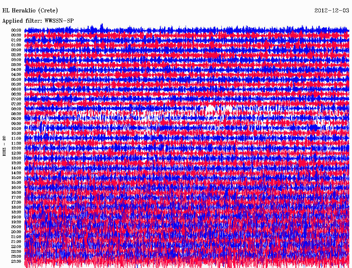The width and height of the screenshot is (352, 268).
Task: Select the 23:00 time label
Action: pos(16,256)
